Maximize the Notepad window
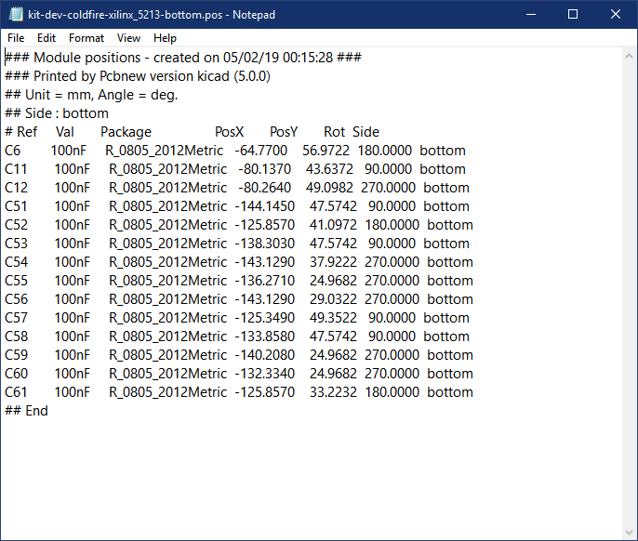This screenshot has width=638, height=541. point(573,14)
